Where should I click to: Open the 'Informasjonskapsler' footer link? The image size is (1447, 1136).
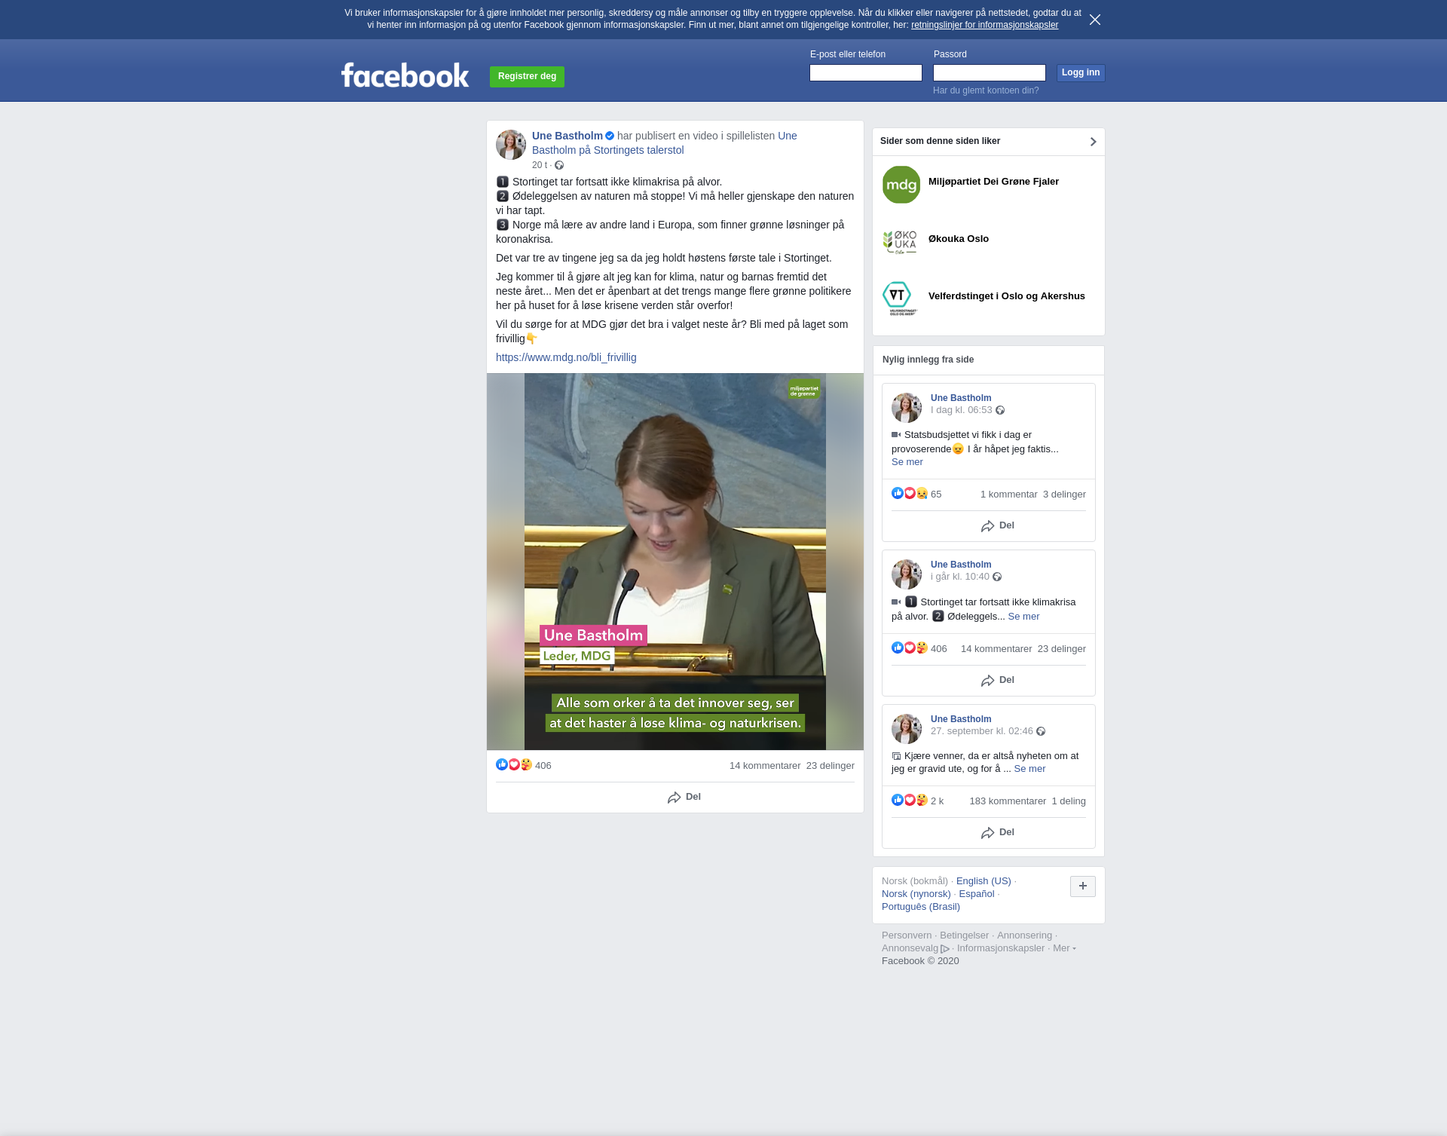point(1001,948)
